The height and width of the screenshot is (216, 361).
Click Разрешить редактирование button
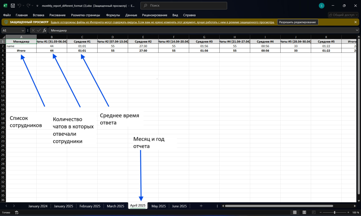point(298,22)
